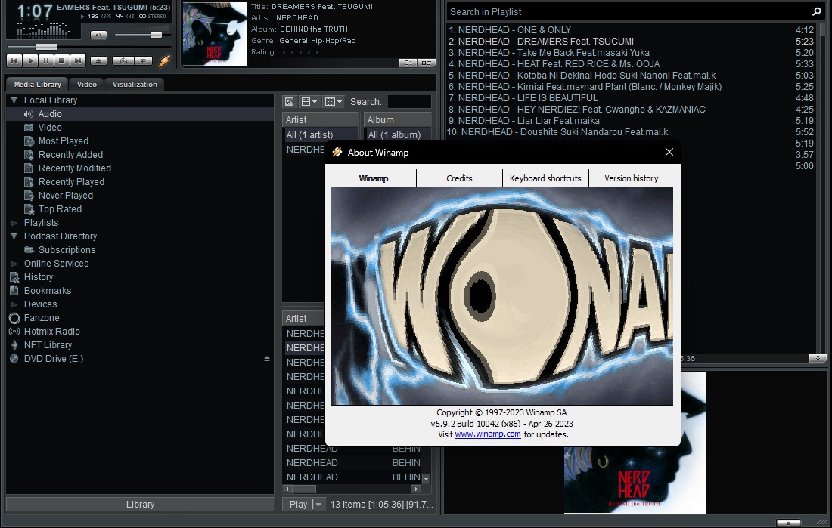The width and height of the screenshot is (832, 528).
Task: Skip to the next track
Action: coord(77,61)
